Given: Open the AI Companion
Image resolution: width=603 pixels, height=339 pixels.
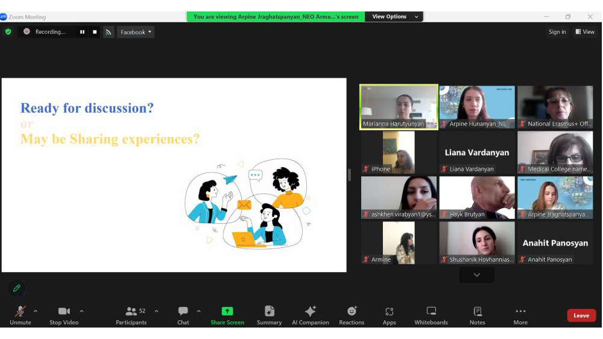Looking at the screenshot, I should point(311,315).
